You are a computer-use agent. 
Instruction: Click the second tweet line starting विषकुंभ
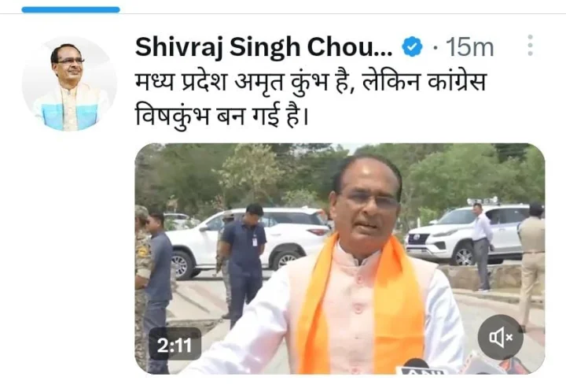tap(222, 116)
